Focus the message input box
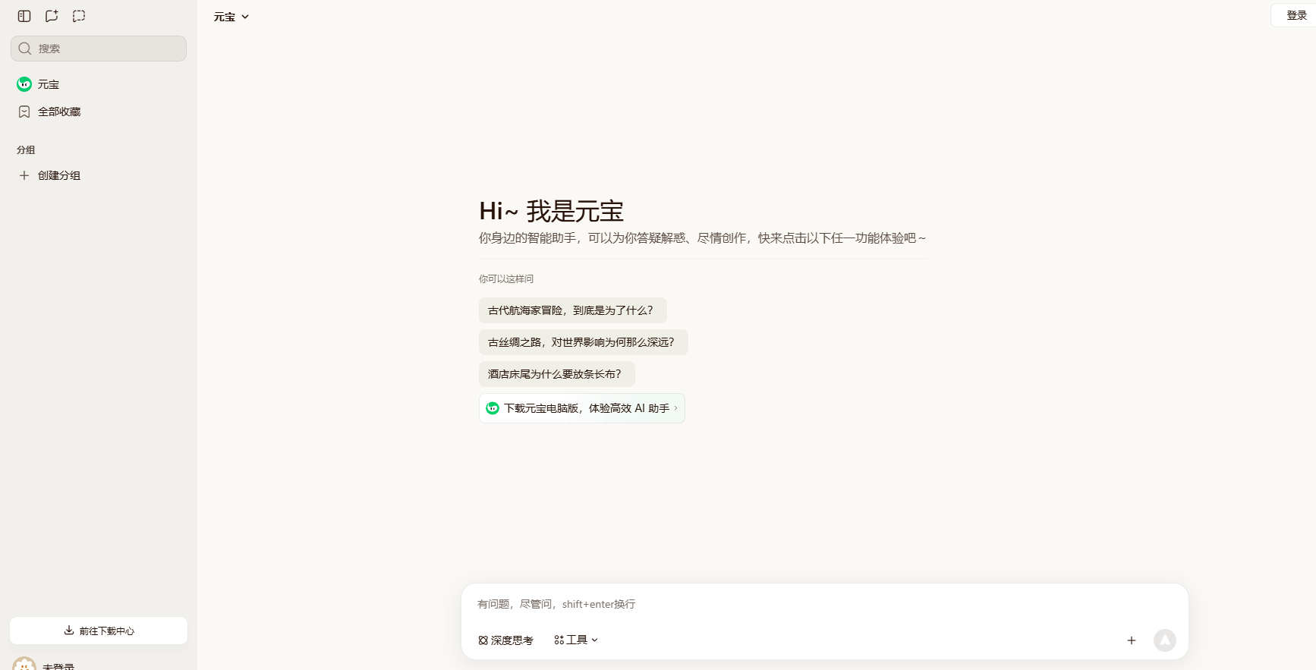Screen dimensions: 1316x670 coord(824,604)
